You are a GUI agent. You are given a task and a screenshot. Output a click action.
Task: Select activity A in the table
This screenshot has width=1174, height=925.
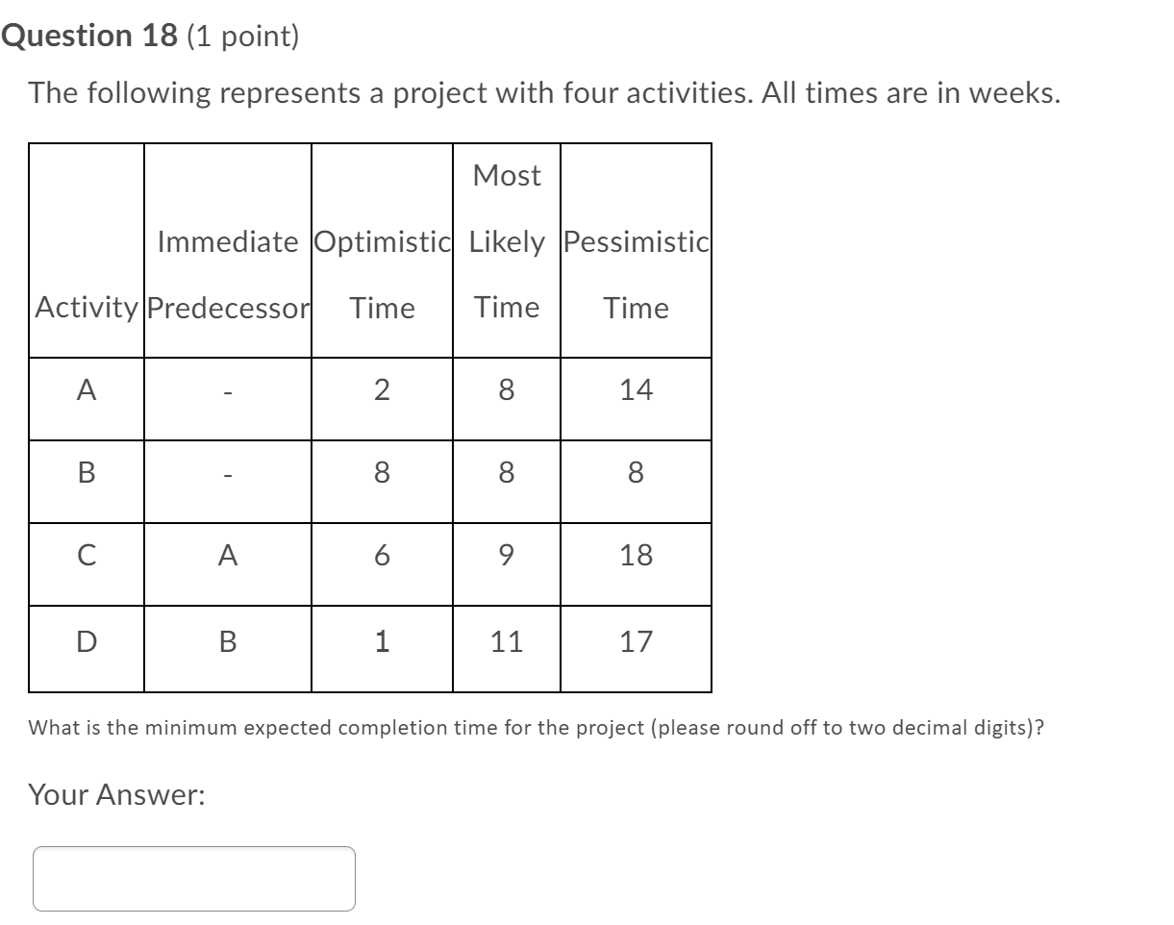pos(86,389)
